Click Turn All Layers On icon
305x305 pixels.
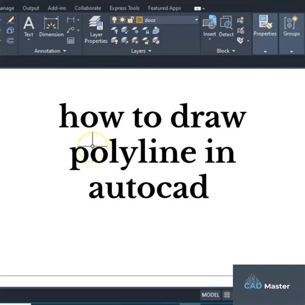(x=114, y=40)
